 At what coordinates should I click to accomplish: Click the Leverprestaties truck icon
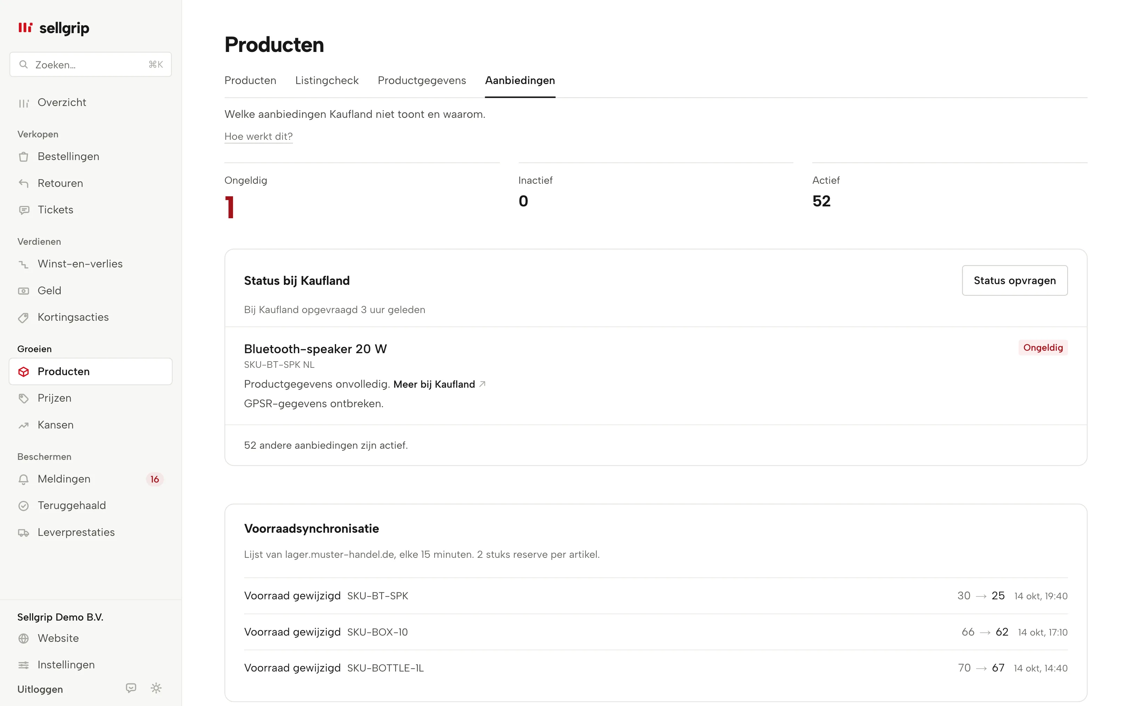click(23, 533)
